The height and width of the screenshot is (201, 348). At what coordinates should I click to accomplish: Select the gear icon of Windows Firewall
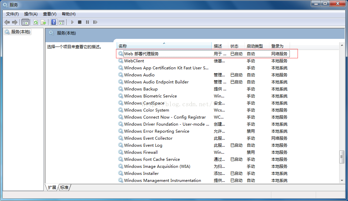(120, 152)
